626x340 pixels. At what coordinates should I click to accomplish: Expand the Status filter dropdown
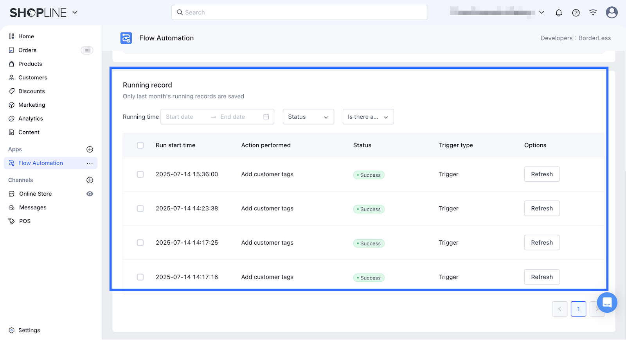point(308,117)
